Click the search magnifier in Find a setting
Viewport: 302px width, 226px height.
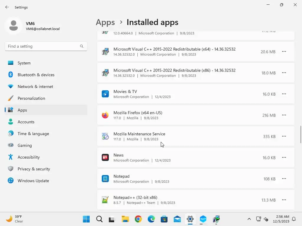[82, 46]
